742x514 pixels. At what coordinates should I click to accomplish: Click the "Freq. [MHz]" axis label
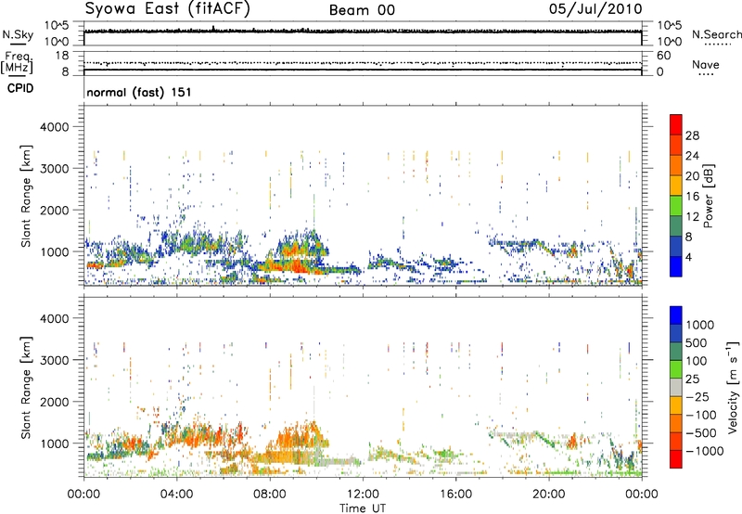pos(17,62)
